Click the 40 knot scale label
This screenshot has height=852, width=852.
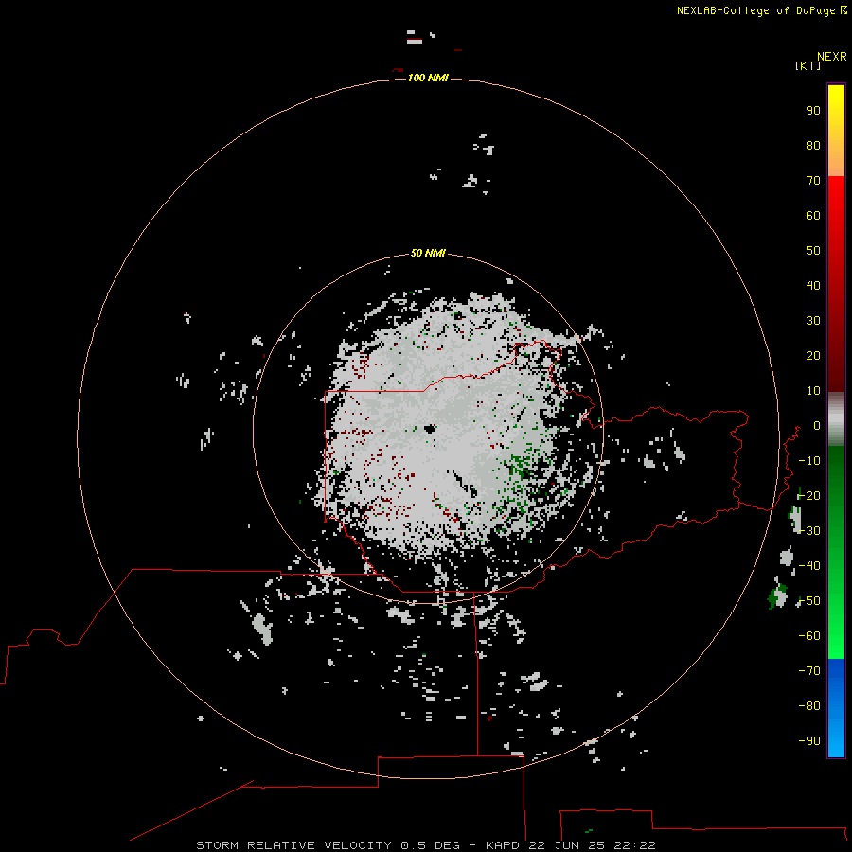[813, 285]
